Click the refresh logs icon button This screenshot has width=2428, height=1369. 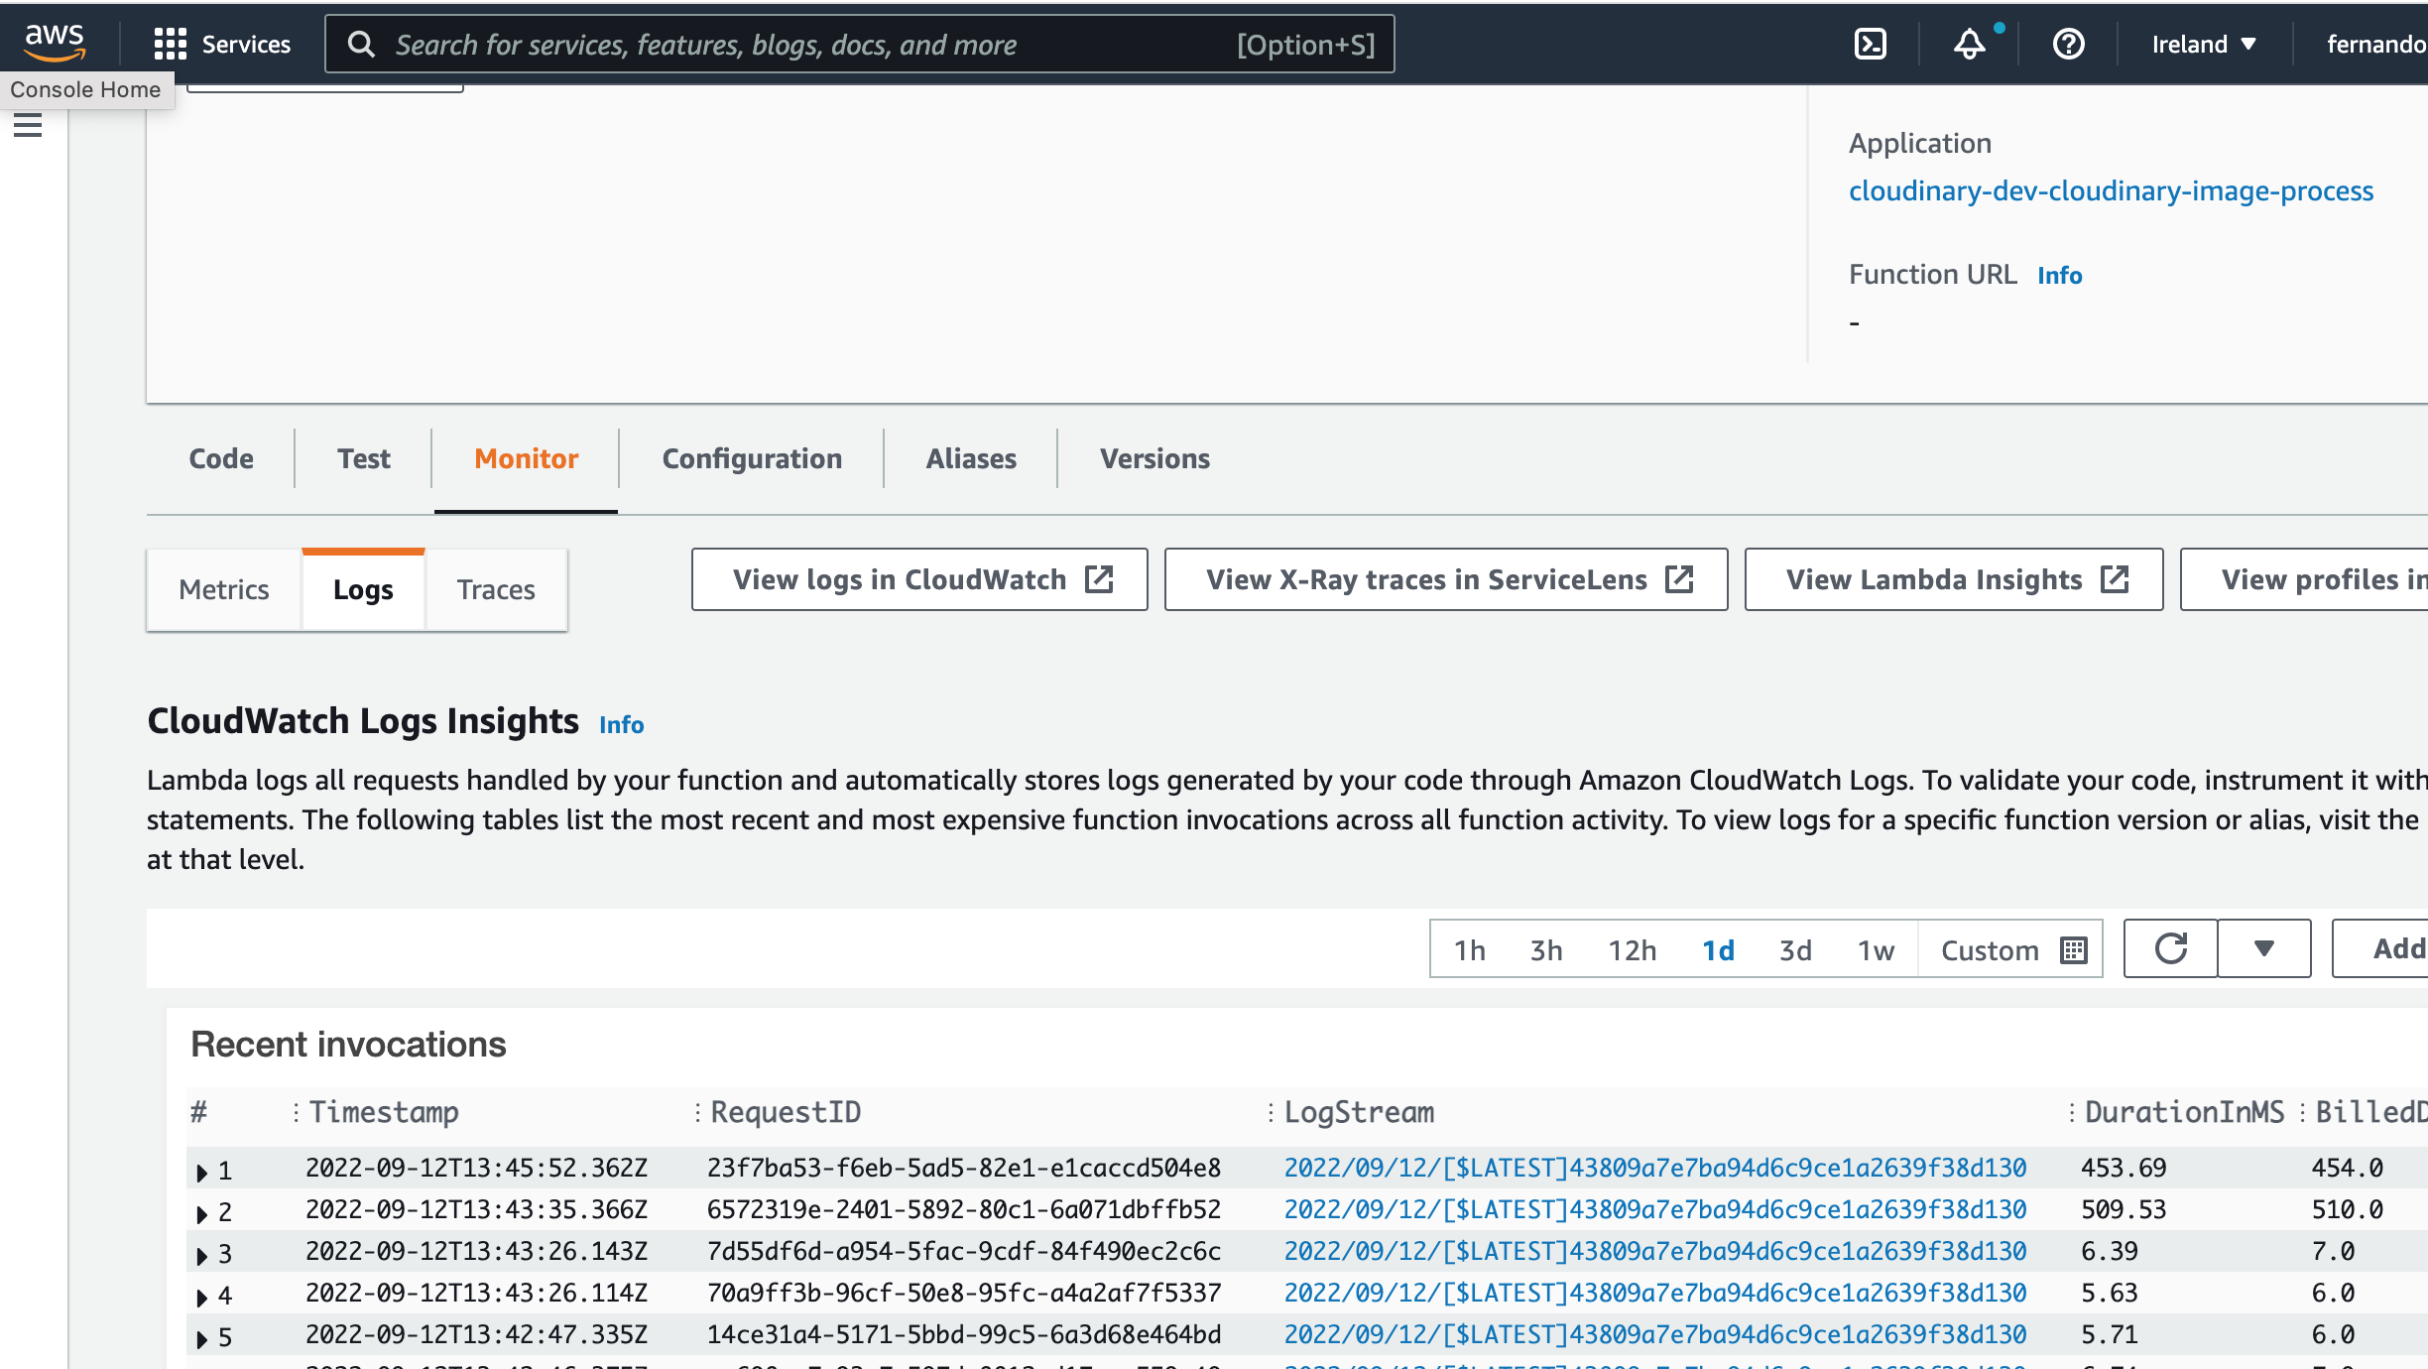coord(2170,949)
